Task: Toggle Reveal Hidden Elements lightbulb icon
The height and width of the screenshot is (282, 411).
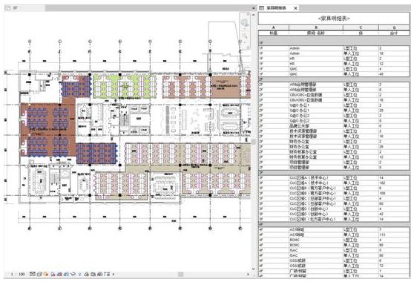Action: point(79,274)
